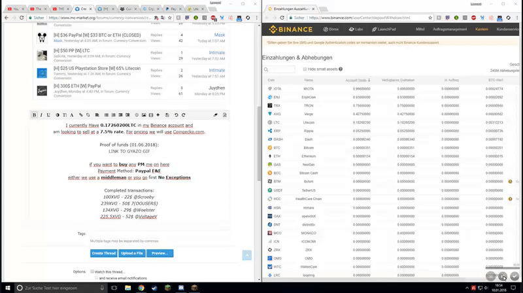Viewport: 523px width, 293px height.
Task: Open Börse menu in Binance header
Action: [331, 29]
